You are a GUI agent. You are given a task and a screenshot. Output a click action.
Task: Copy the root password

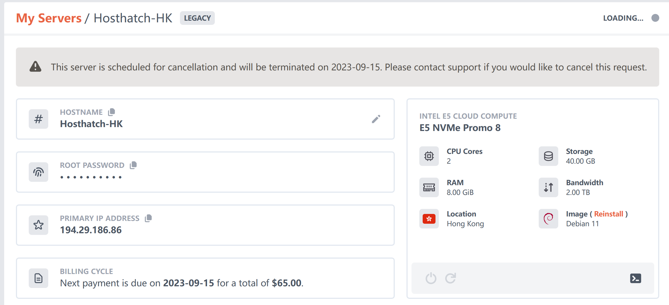click(x=133, y=165)
